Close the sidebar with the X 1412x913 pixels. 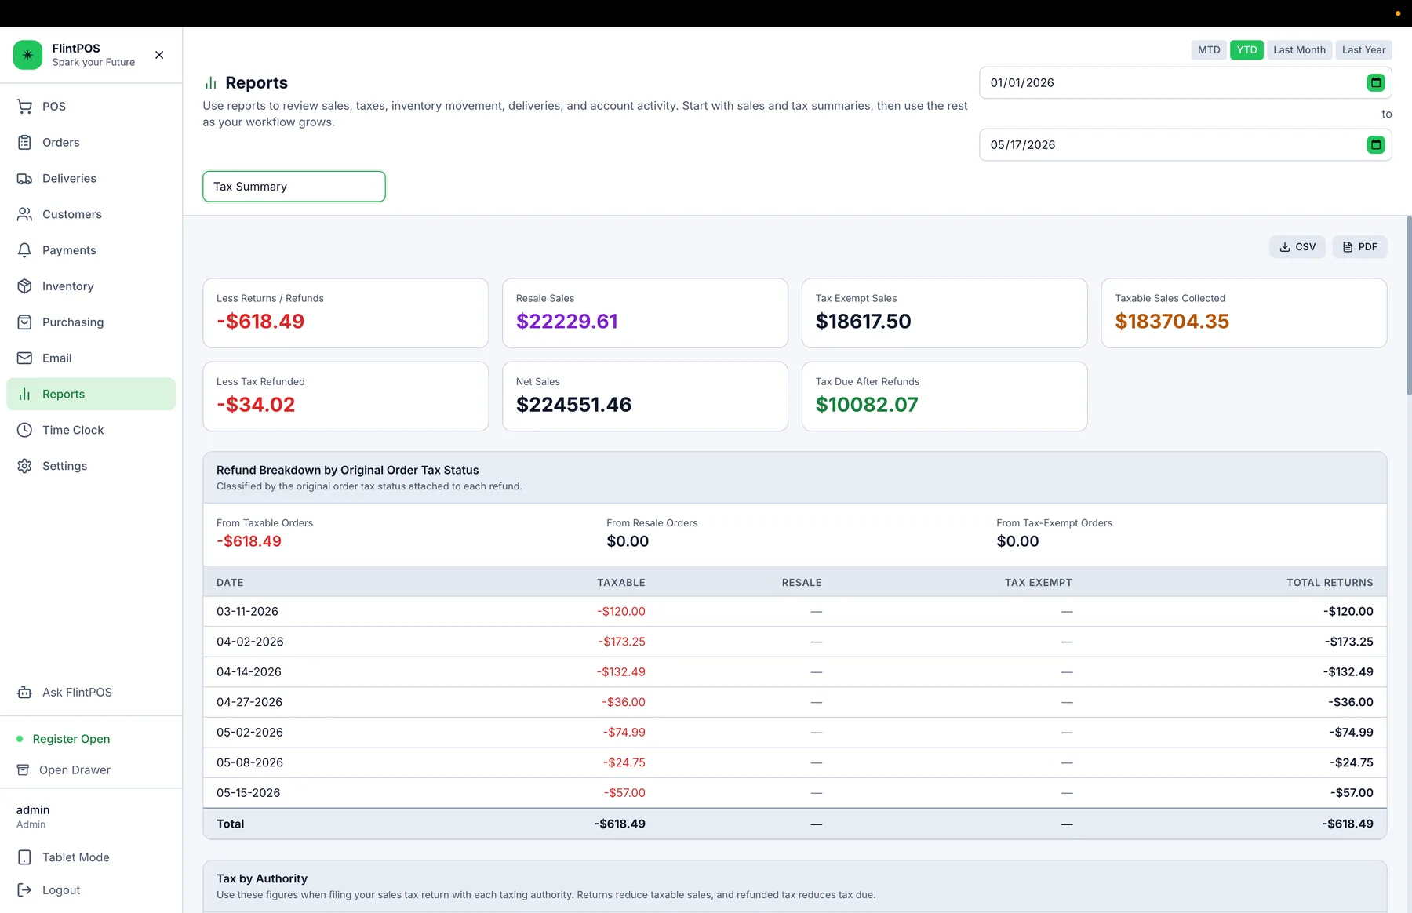(x=159, y=55)
